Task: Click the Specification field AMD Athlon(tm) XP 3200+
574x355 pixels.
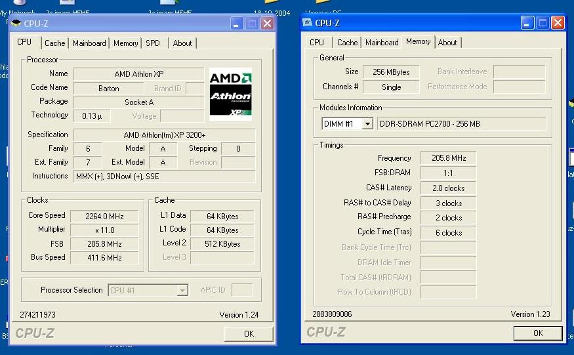Action: (165, 135)
